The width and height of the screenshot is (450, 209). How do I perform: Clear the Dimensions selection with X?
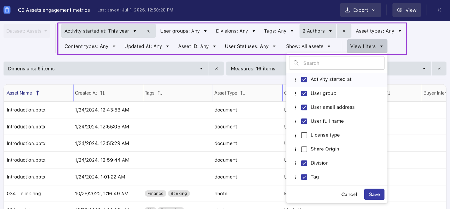click(216, 69)
